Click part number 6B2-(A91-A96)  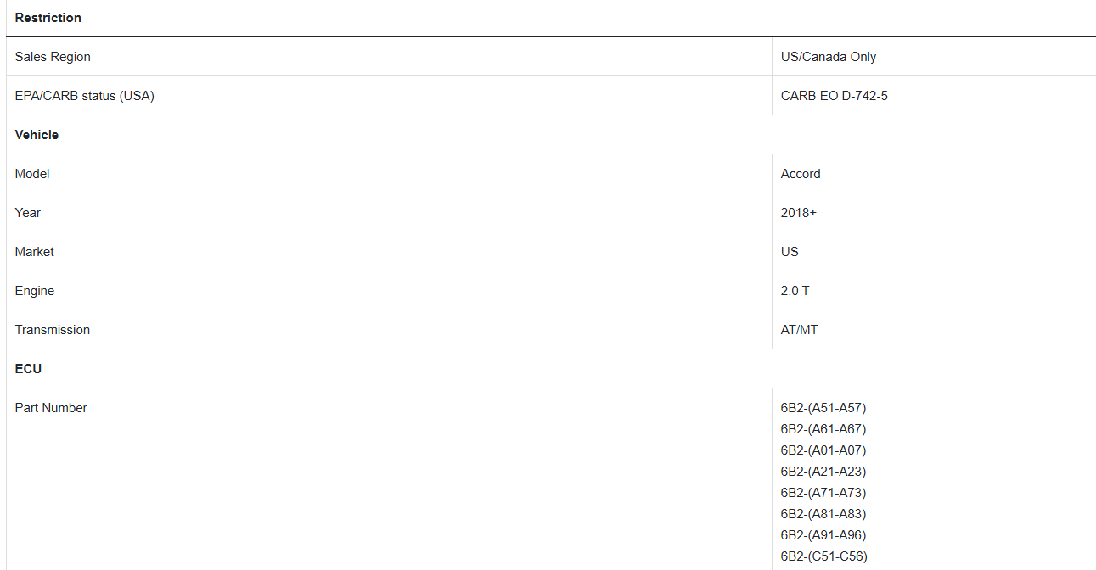point(823,535)
